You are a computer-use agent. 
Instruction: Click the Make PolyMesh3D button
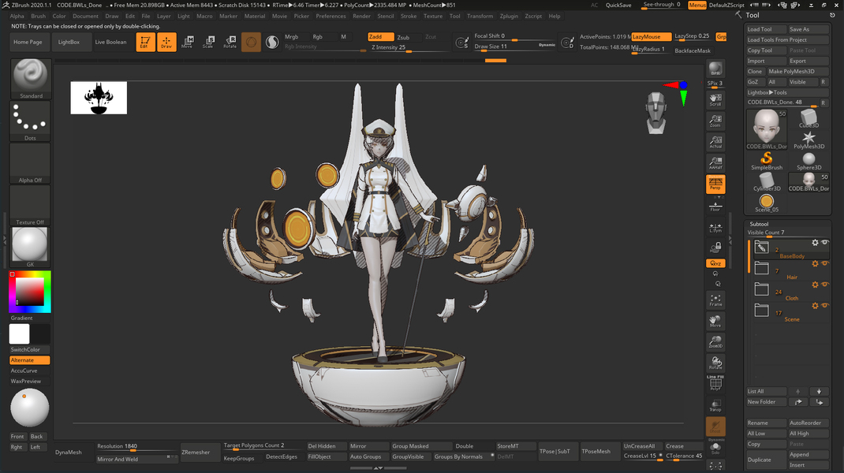point(797,72)
